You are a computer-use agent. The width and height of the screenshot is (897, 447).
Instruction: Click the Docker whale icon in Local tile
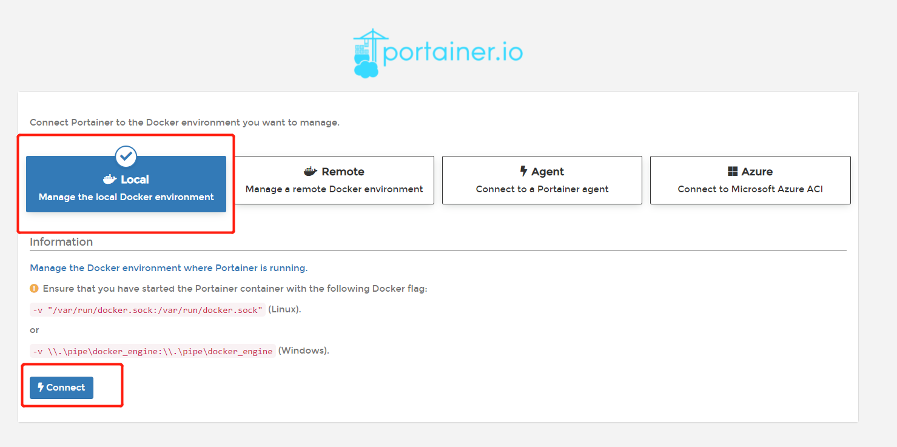tap(110, 180)
